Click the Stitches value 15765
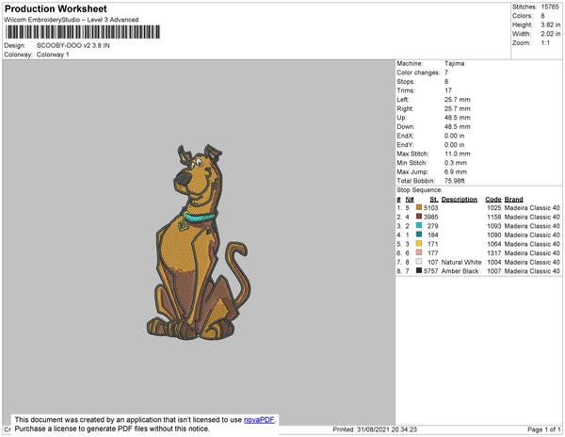Viewport: 565px width, 437px height. tap(550, 7)
